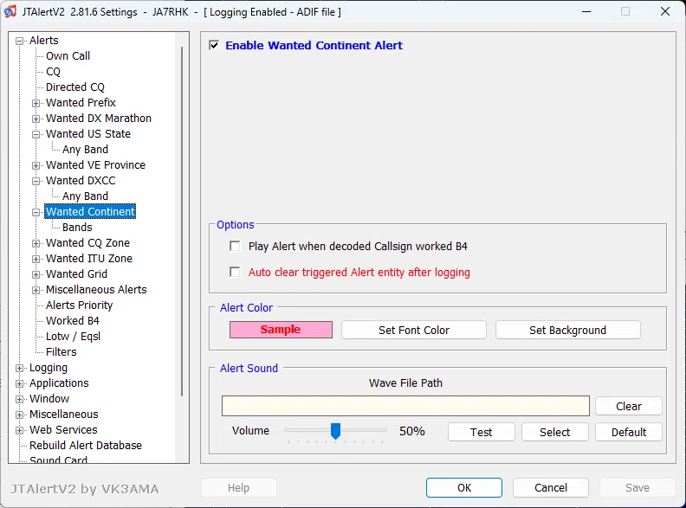Collapse the Wanted DXCC node

36,181
